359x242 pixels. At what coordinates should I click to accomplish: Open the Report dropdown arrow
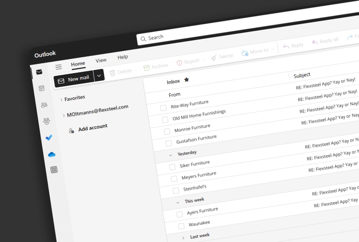204,59
